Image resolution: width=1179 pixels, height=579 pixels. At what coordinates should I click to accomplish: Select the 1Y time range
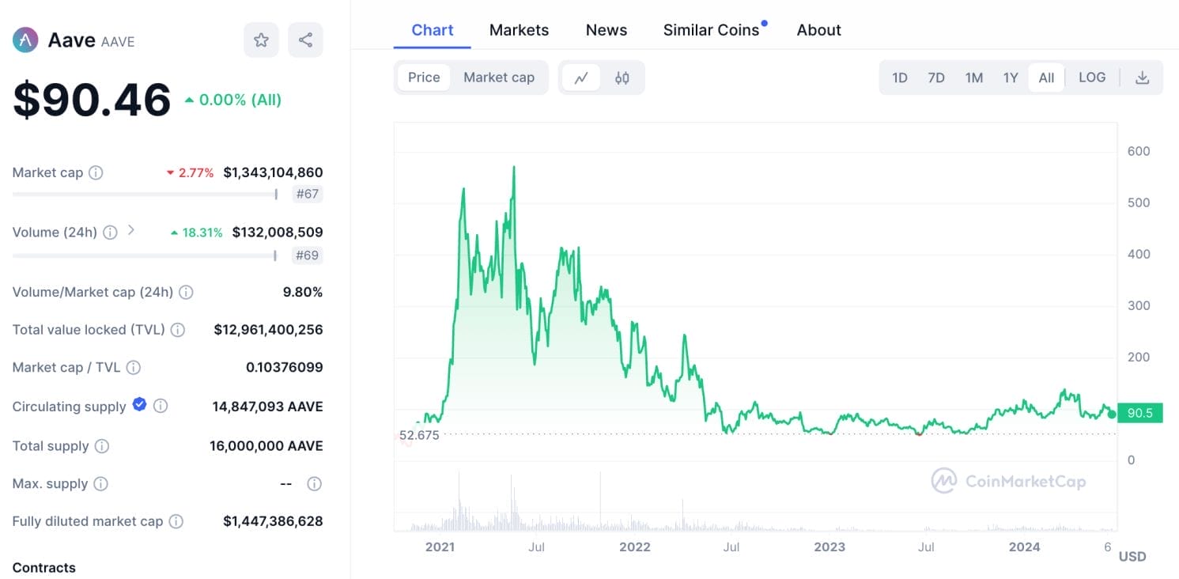1010,77
